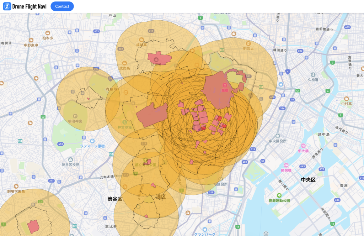Viewport: 364px width, 236px height.
Task: Click route 484 road shield
Action: tap(337, 200)
